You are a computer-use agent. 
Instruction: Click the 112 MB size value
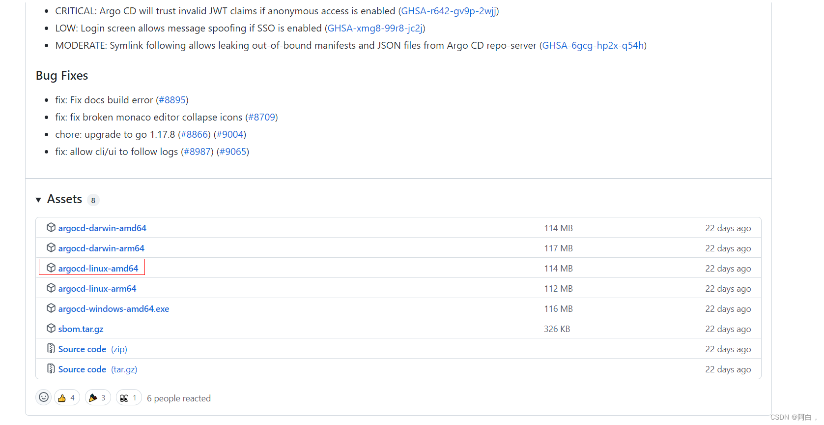559,289
